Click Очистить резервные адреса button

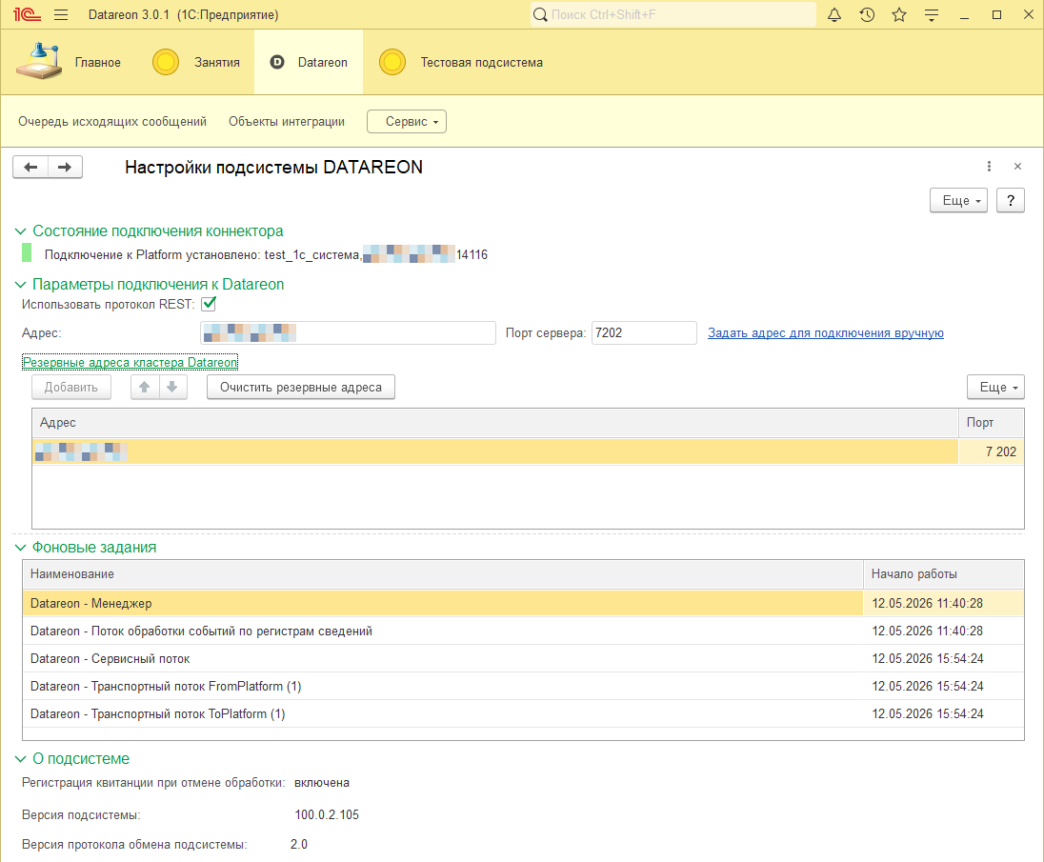(301, 388)
